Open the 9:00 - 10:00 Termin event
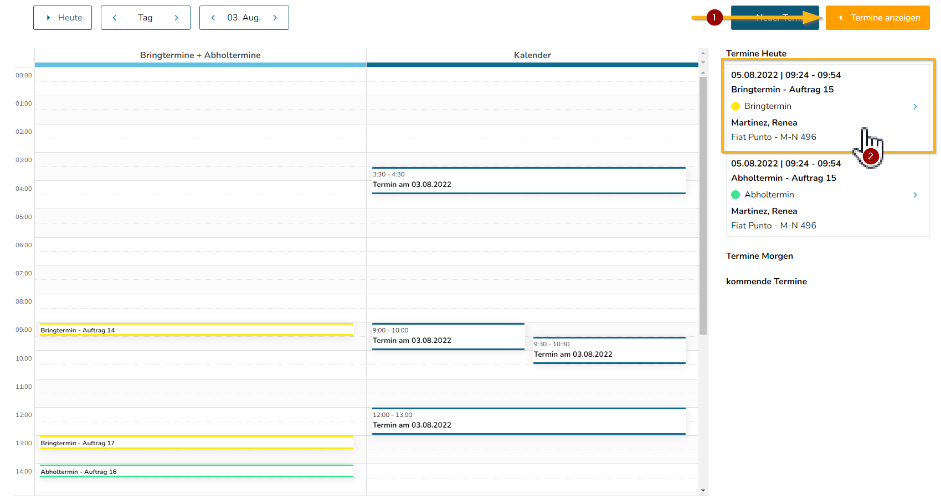Image resolution: width=941 pixels, height=500 pixels. pyautogui.click(x=448, y=336)
